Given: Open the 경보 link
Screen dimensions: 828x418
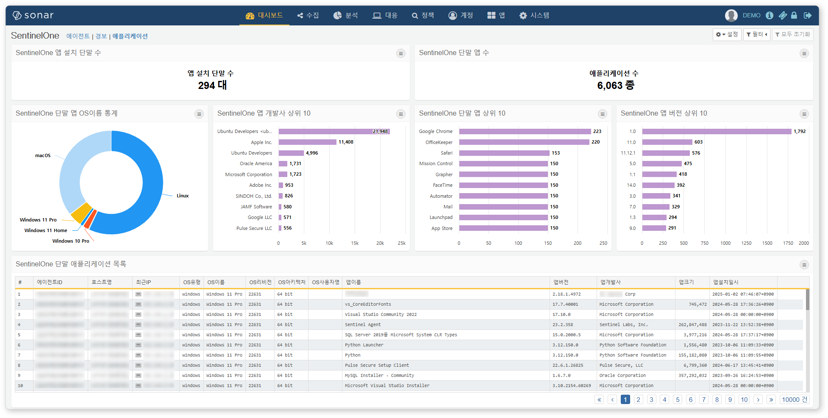Looking at the screenshot, I should click(x=101, y=36).
